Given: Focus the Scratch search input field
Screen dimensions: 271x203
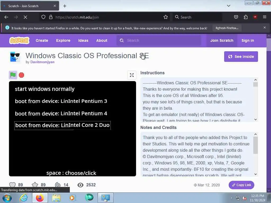Looking at the screenshot, I should click(159, 40).
